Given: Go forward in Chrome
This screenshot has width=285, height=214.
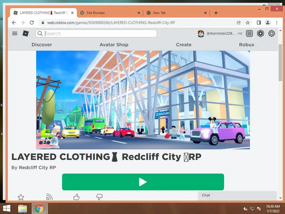Looking at the screenshot, I should (x=23, y=23).
